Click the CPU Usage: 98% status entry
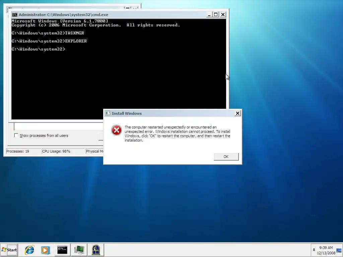343x257 pixels. (63, 151)
